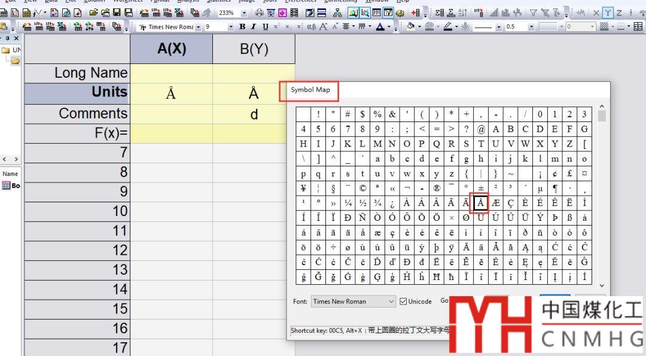Add a data filter with funnel icon
Image resolution: width=646 pixels, height=356 pixels.
(533, 13)
